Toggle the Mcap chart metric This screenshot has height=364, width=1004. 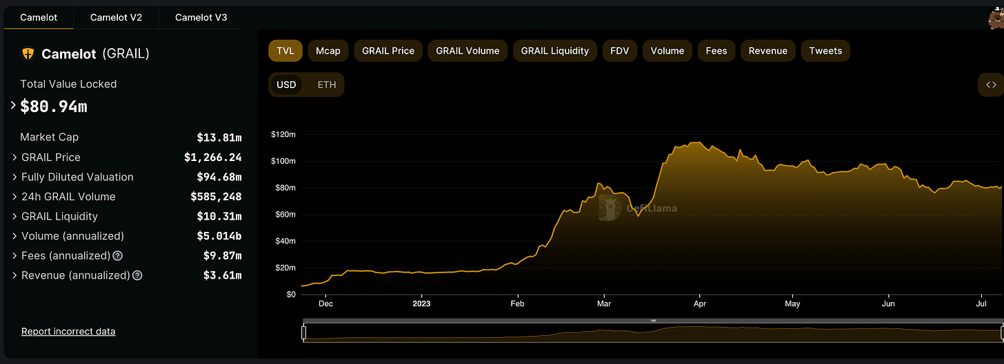tap(328, 50)
